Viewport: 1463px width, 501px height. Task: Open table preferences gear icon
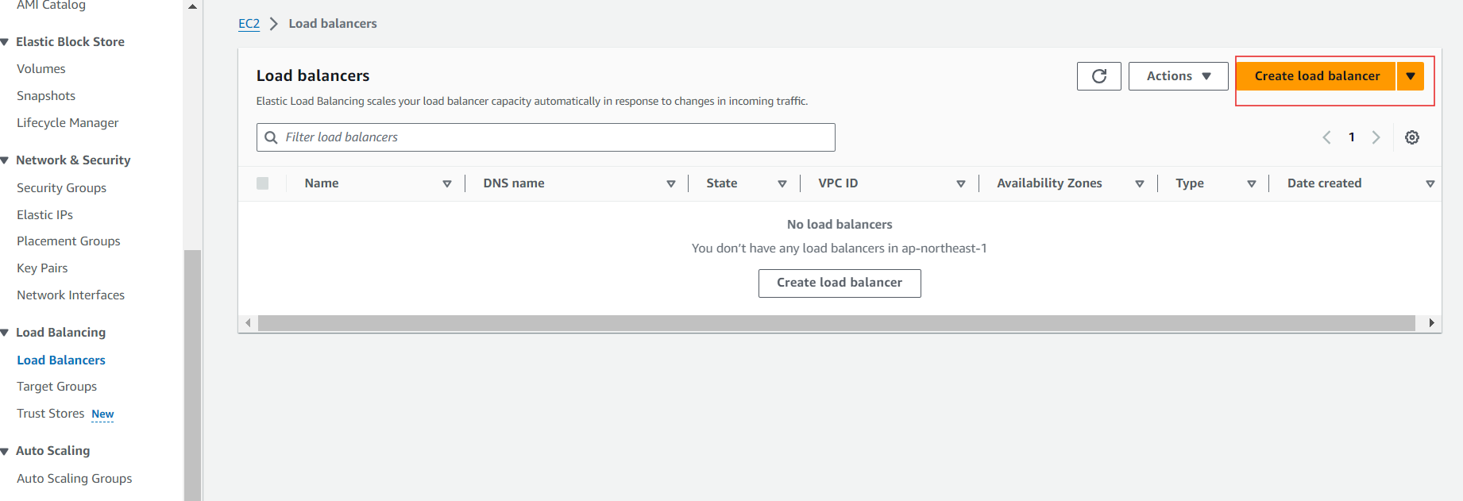tap(1411, 137)
